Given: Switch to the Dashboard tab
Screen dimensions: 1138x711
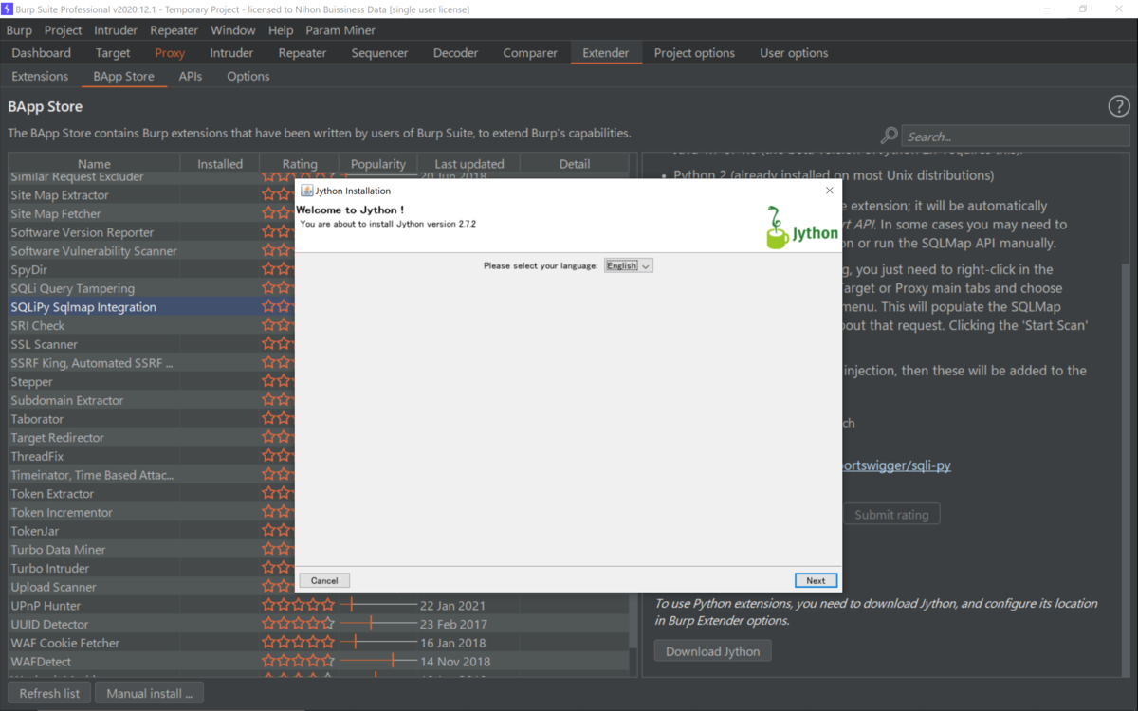Looking at the screenshot, I should coord(42,53).
